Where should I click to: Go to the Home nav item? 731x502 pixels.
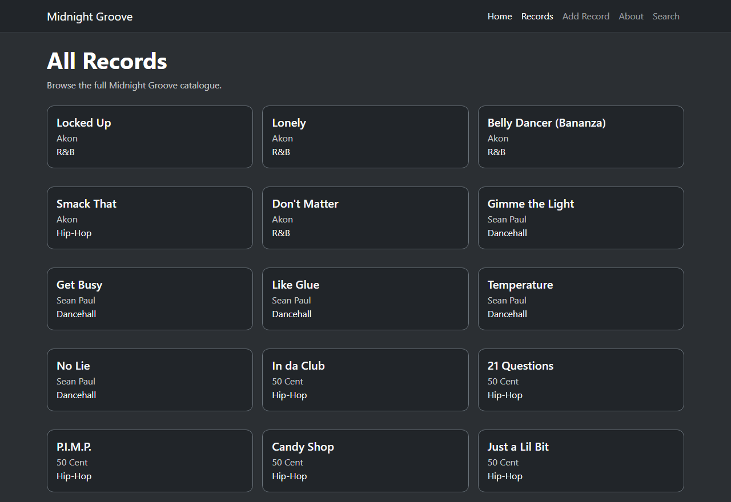(500, 17)
